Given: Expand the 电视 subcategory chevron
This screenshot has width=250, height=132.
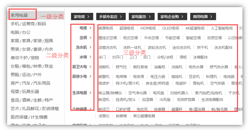Looking at the screenshot, I should tap(90, 28).
